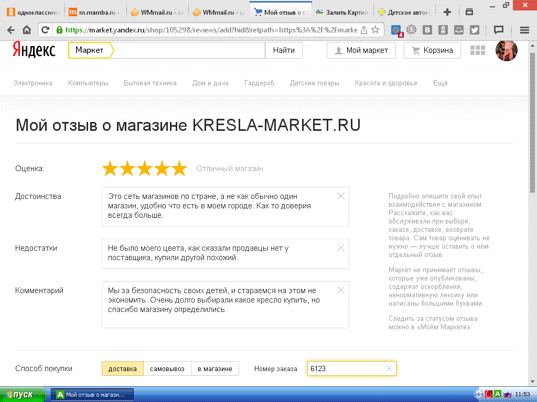
Task: Switch to the first WMmail.ru tab
Action: point(157,13)
